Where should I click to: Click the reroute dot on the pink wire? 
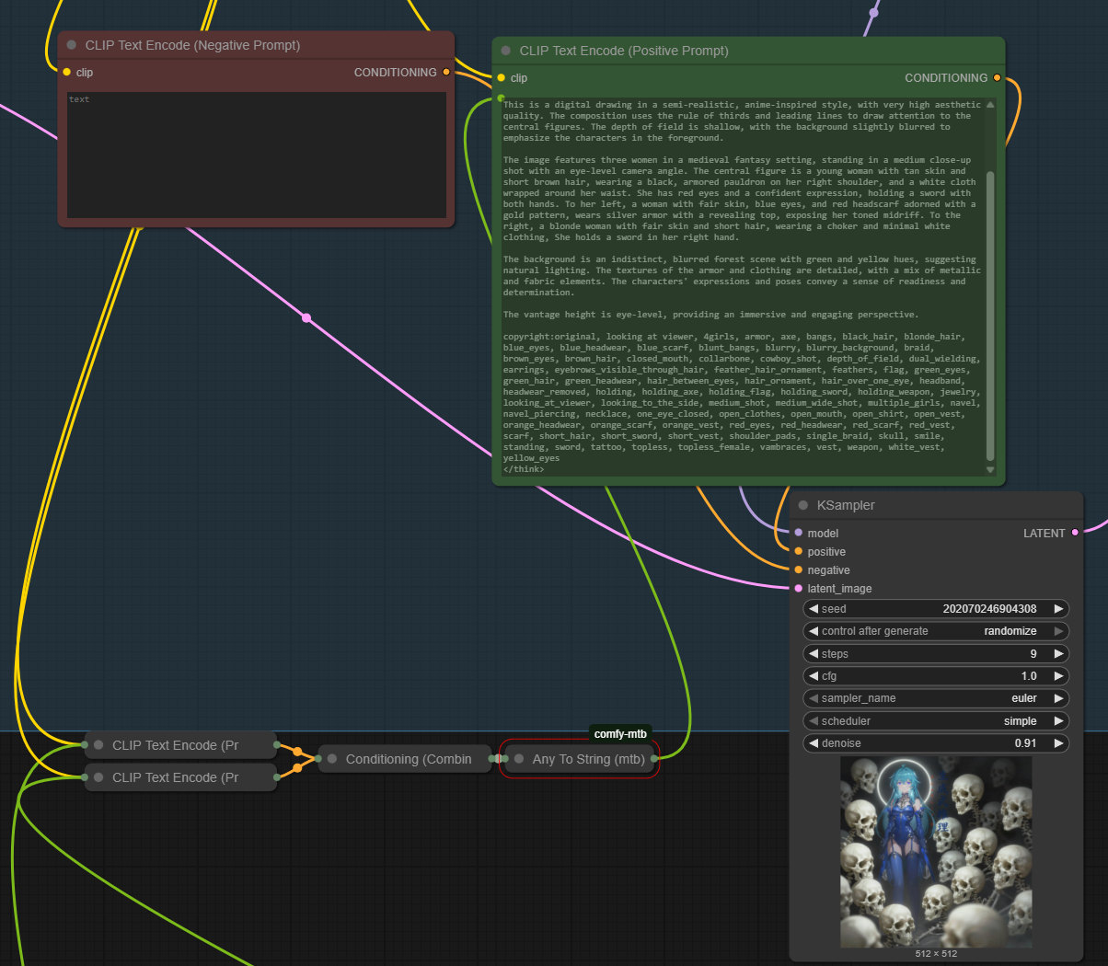click(x=306, y=318)
